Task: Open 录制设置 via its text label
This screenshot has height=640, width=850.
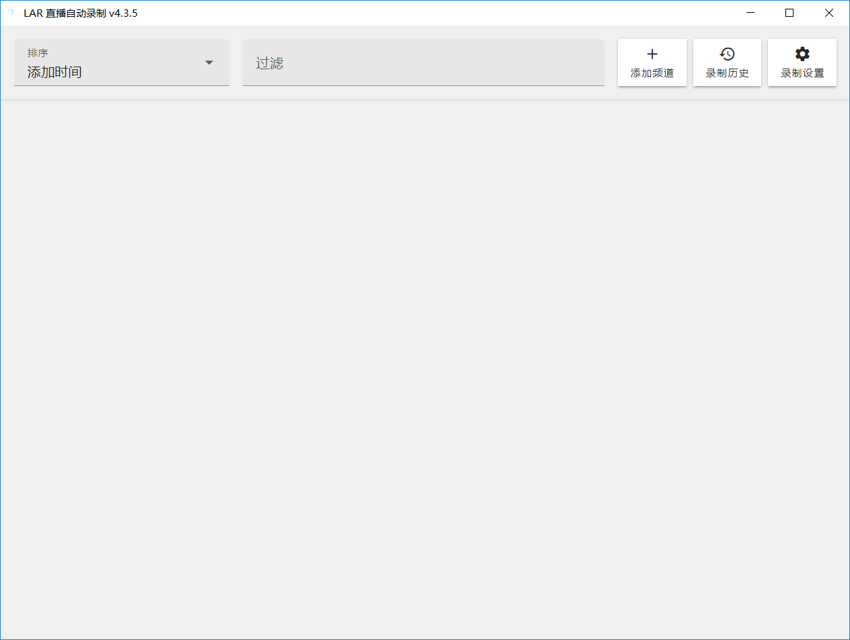Action: (802, 73)
